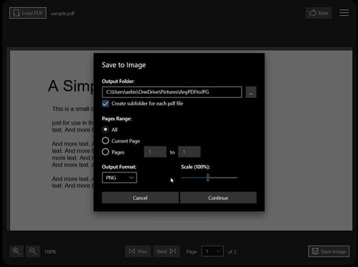Screen dimensions: 358x267
Task: Go to the next page with Next
Action: pyautogui.click(x=166, y=251)
